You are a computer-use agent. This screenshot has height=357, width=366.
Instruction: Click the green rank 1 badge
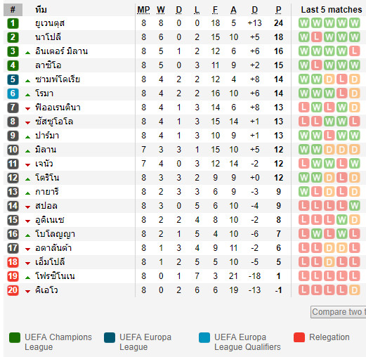pos(13,23)
